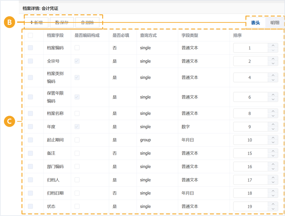Image resolution: width=285 pixels, height=216 pixels.
Task: Select the 表头 tab
Action: click(255, 23)
